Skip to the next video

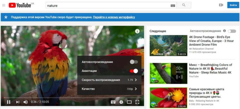(x=17, y=102)
